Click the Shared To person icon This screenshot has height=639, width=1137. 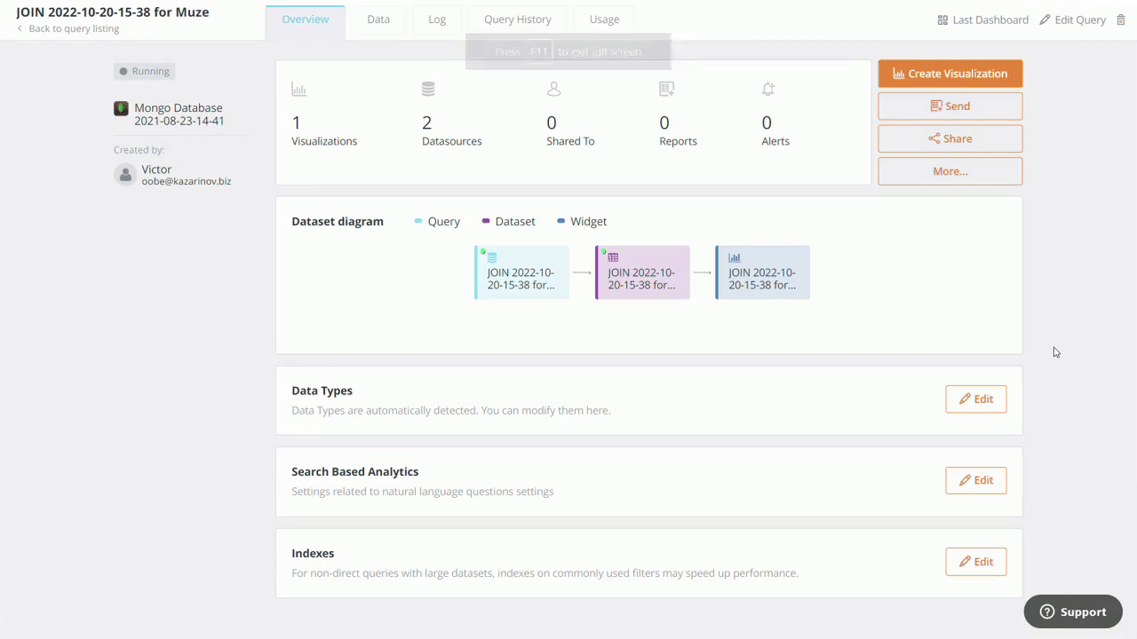click(x=553, y=90)
